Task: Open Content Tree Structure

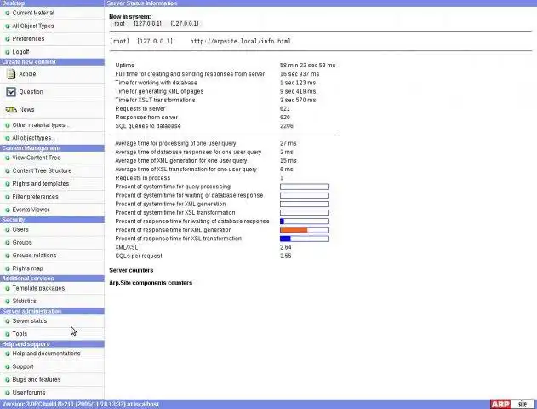Action: click(x=42, y=170)
